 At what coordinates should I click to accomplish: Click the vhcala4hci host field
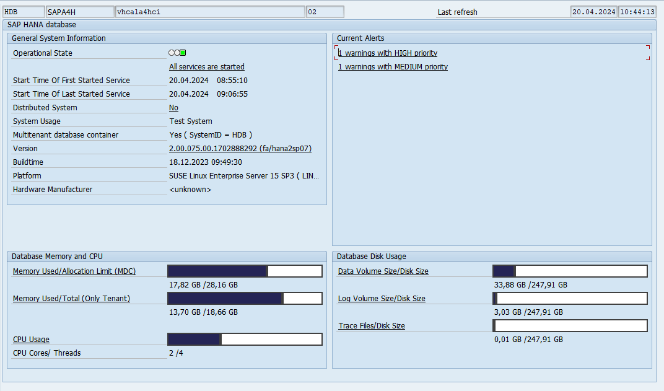(210, 12)
